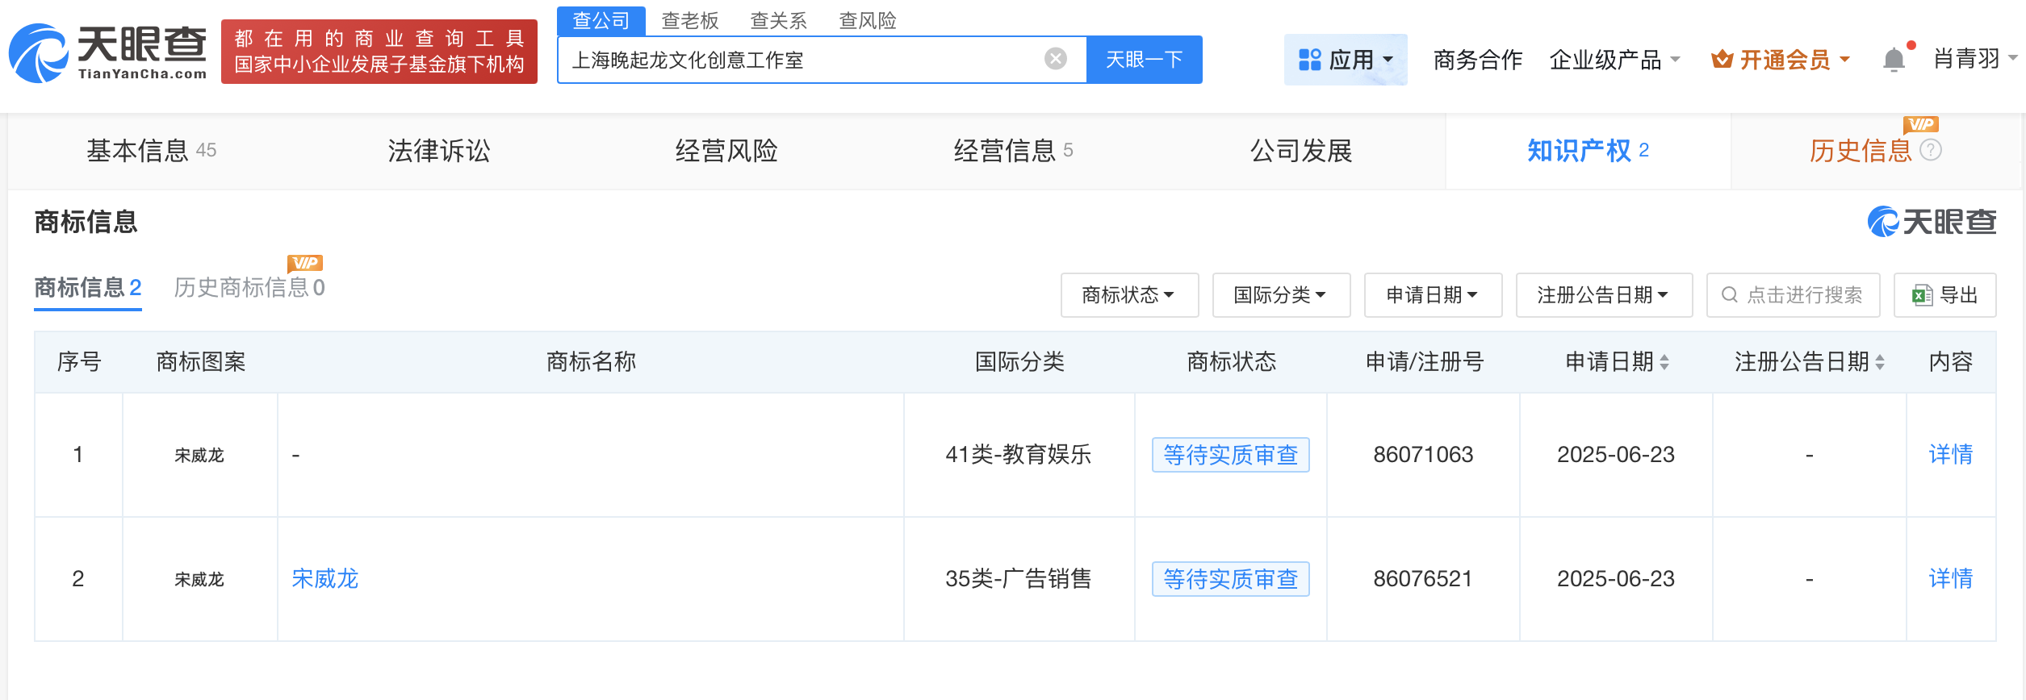Click the TianYanCha logo icon
2026x700 pixels.
(39, 54)
